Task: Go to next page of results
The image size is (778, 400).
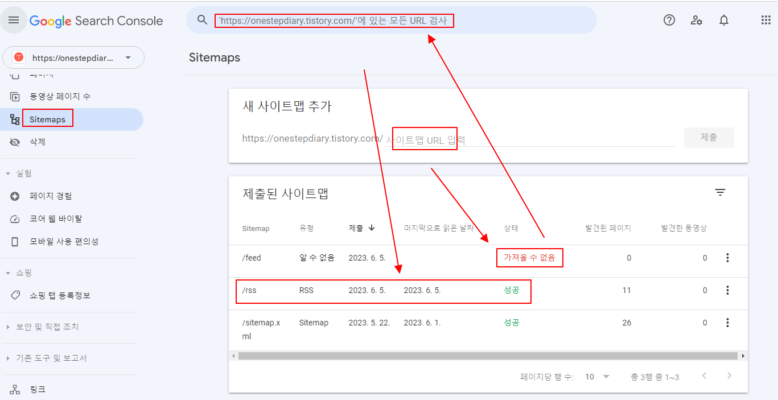Action: pyautogui.click(x=729, y=376)
